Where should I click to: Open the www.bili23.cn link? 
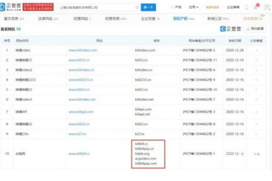click(79, 90)
